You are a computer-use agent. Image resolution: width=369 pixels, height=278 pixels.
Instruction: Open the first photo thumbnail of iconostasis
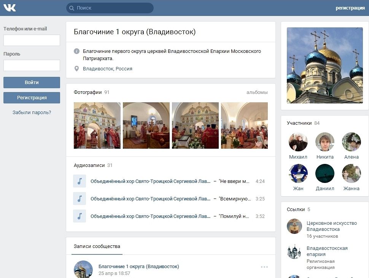pyautogui.click(x=97, y=125)
